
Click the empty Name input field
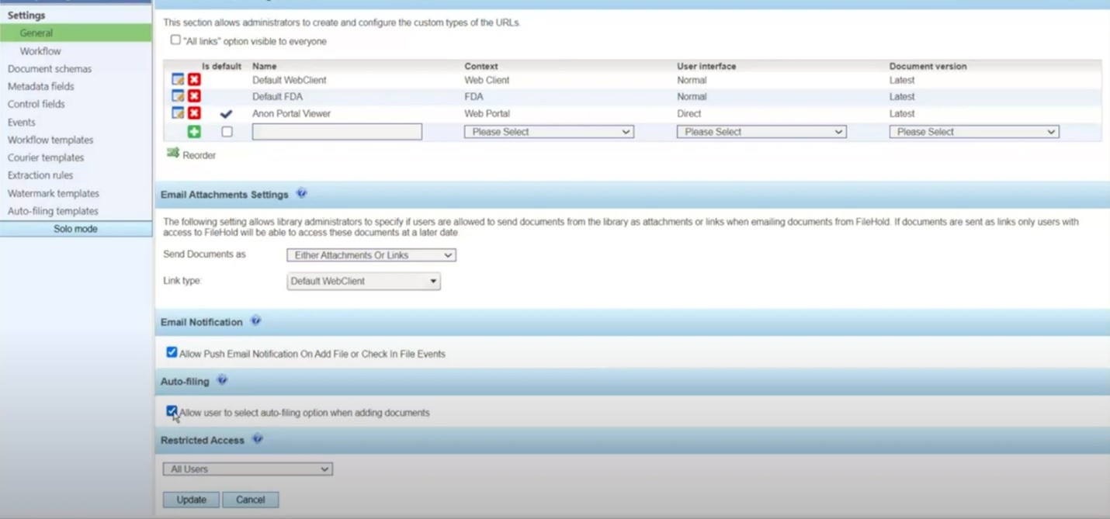[336, 131]
